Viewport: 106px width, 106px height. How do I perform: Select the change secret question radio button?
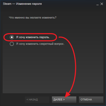pyautogui.click(x=12, y=44)
